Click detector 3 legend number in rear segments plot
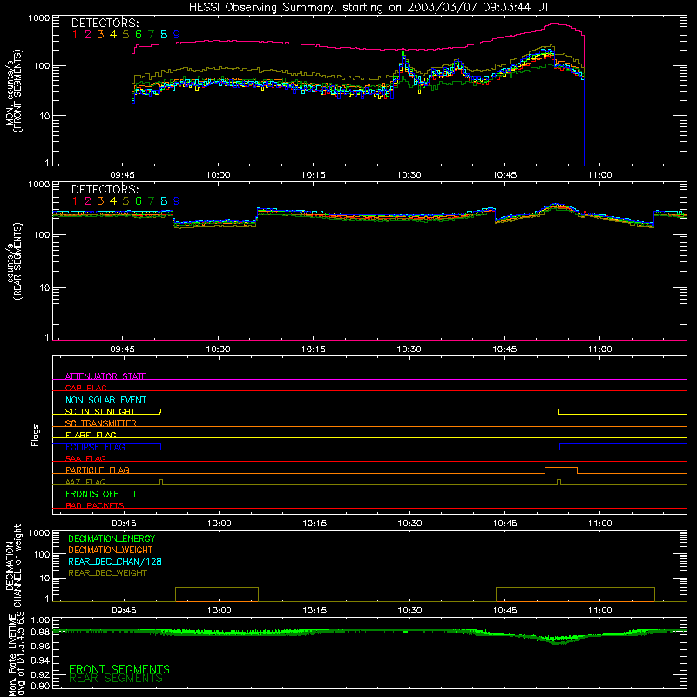The image size is (697, 697). [100, 201]
